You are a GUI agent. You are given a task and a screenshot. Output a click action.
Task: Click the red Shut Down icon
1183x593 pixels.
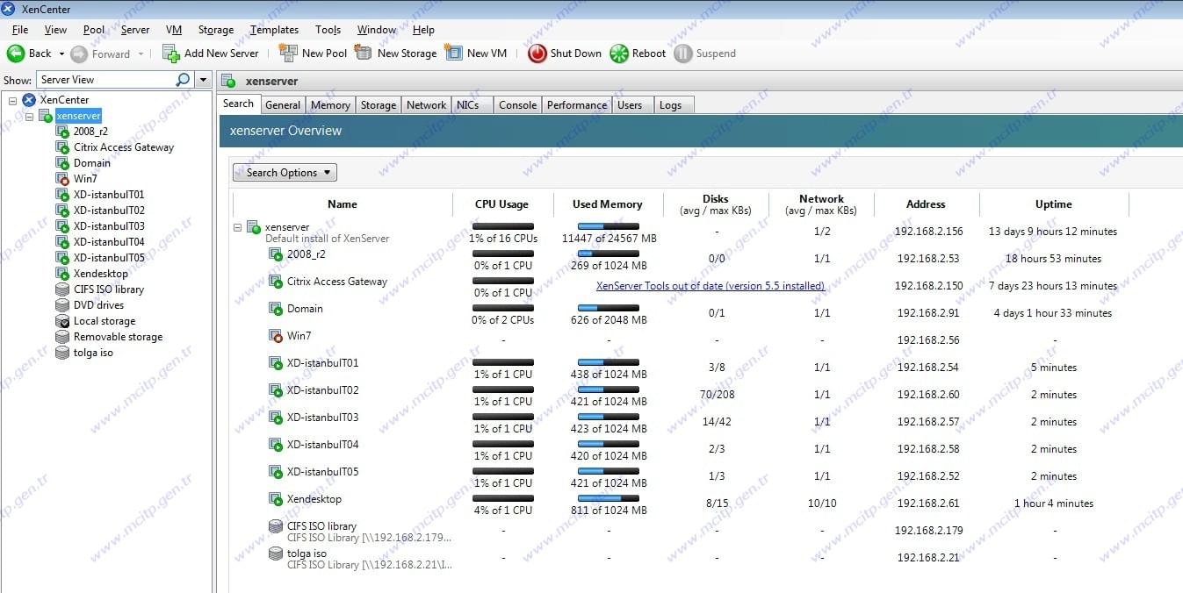click(x=537, y=54)
